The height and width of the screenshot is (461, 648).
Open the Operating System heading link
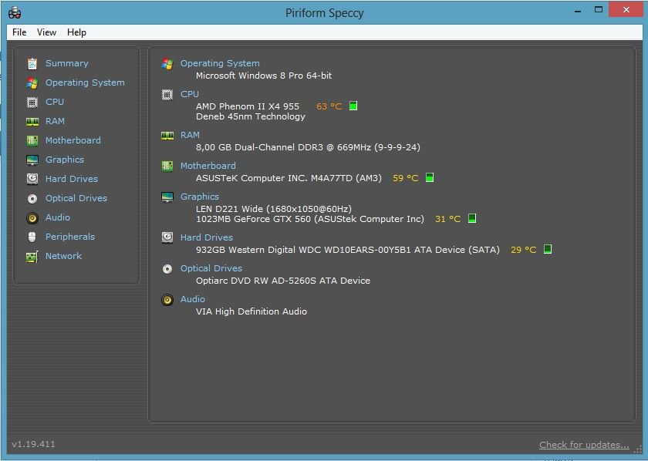click(220, 63)
